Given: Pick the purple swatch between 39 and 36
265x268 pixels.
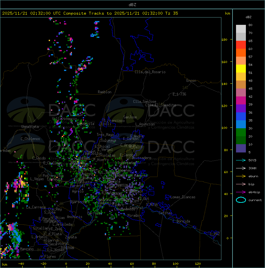Looking at the screenshot, I should point(241,108).
